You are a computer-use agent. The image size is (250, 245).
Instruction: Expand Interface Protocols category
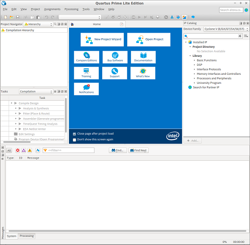click(194, 69)
